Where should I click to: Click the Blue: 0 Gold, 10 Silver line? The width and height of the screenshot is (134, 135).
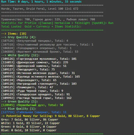point(29,130)
